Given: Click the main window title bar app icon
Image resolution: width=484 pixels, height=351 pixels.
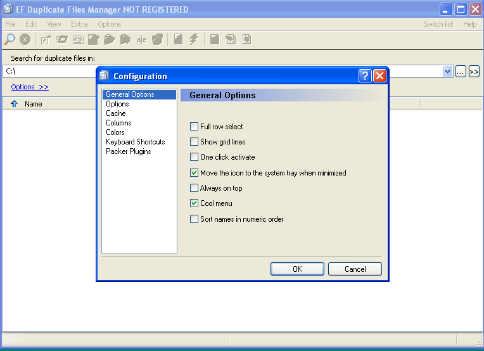Looking at the screenshot, I should pyautogui.click(x=8, y=10).
